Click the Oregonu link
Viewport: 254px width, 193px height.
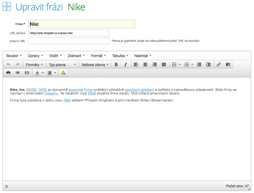pyautogui.click(x=51, y=93)
